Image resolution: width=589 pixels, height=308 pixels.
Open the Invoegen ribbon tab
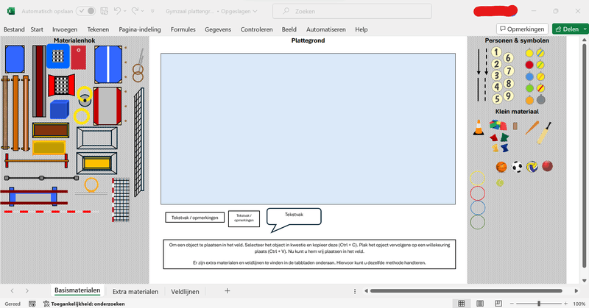(65, 29)
